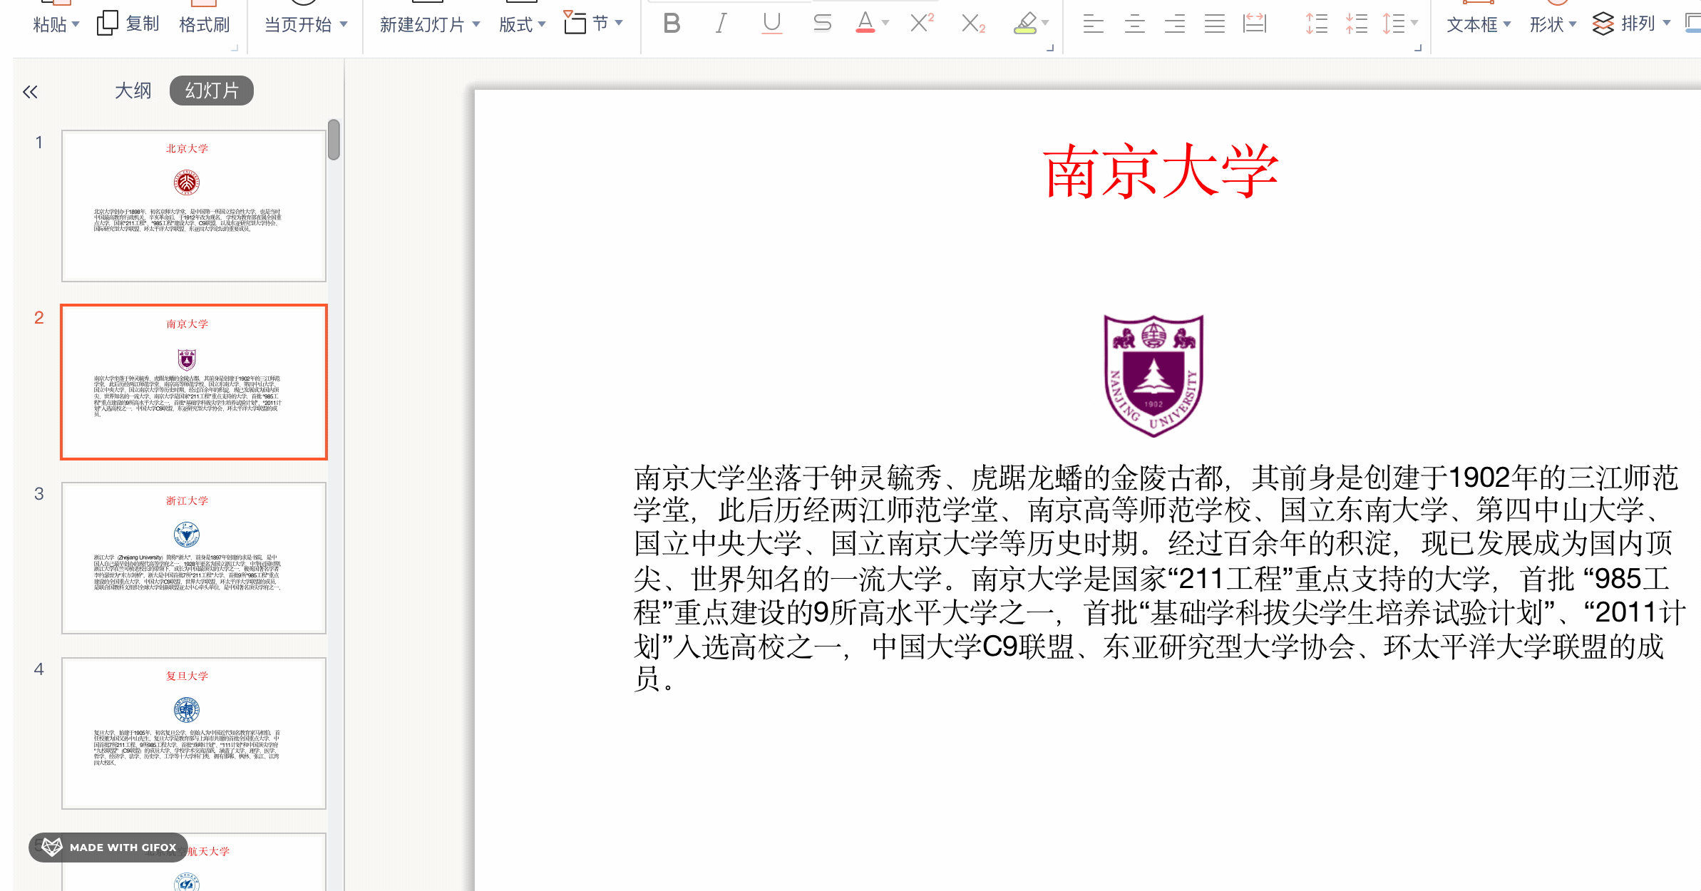Switch to the 大纲 outline tab
Viewport: 1701px width, 891px height.
133,91
